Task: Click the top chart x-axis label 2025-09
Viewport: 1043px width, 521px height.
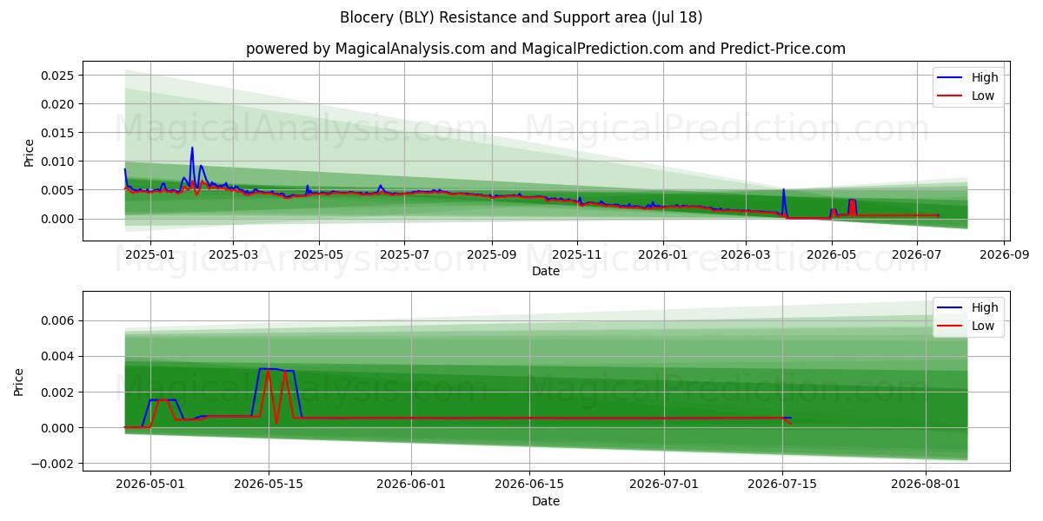Action: (x=492, y=255)
